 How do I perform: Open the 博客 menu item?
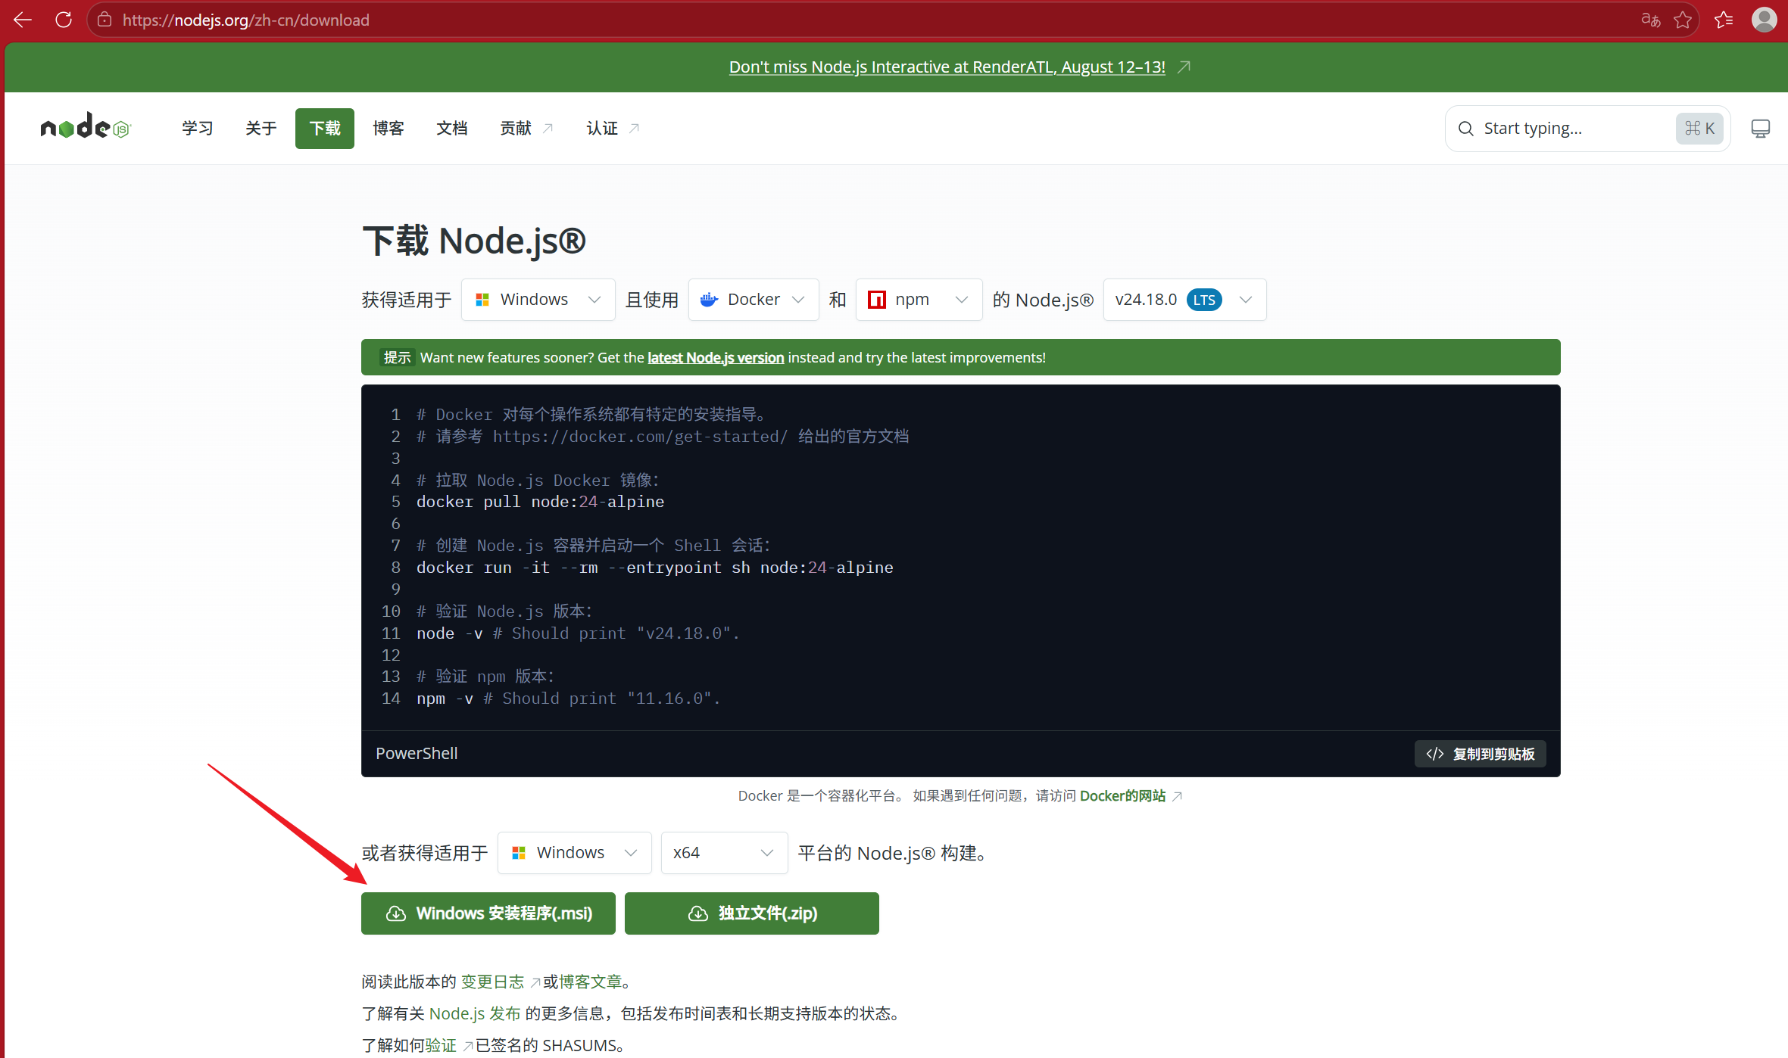[388, 129]
